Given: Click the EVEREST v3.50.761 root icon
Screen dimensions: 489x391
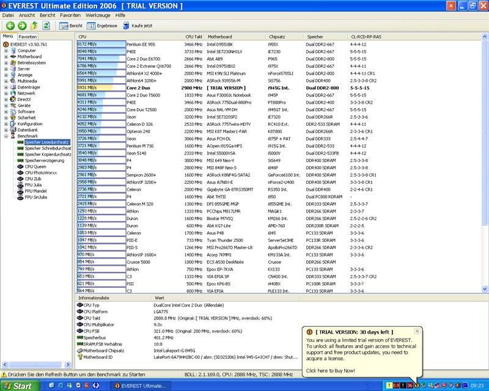Looking at the screenshot, I should (6, 45).
